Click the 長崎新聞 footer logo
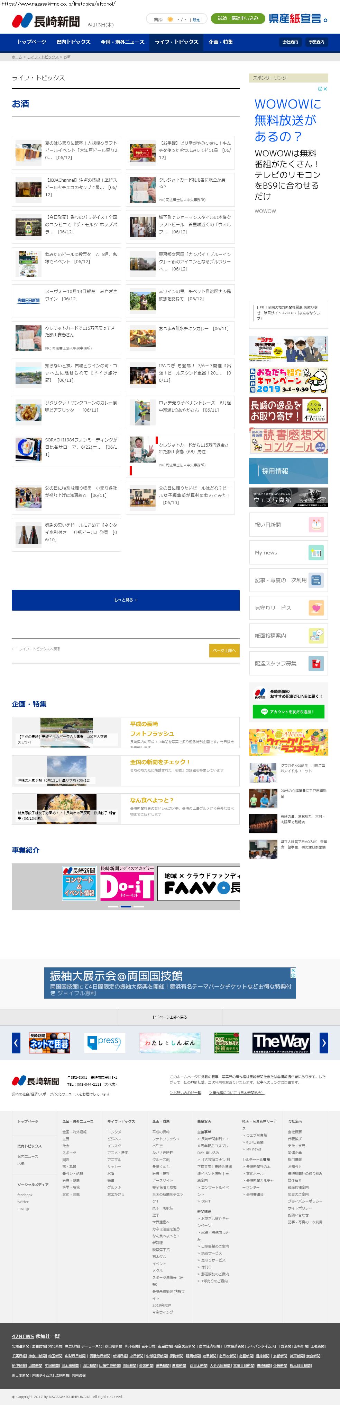Image resolution: width=340 pixels, height=1405 pixels. point(35,1081)
